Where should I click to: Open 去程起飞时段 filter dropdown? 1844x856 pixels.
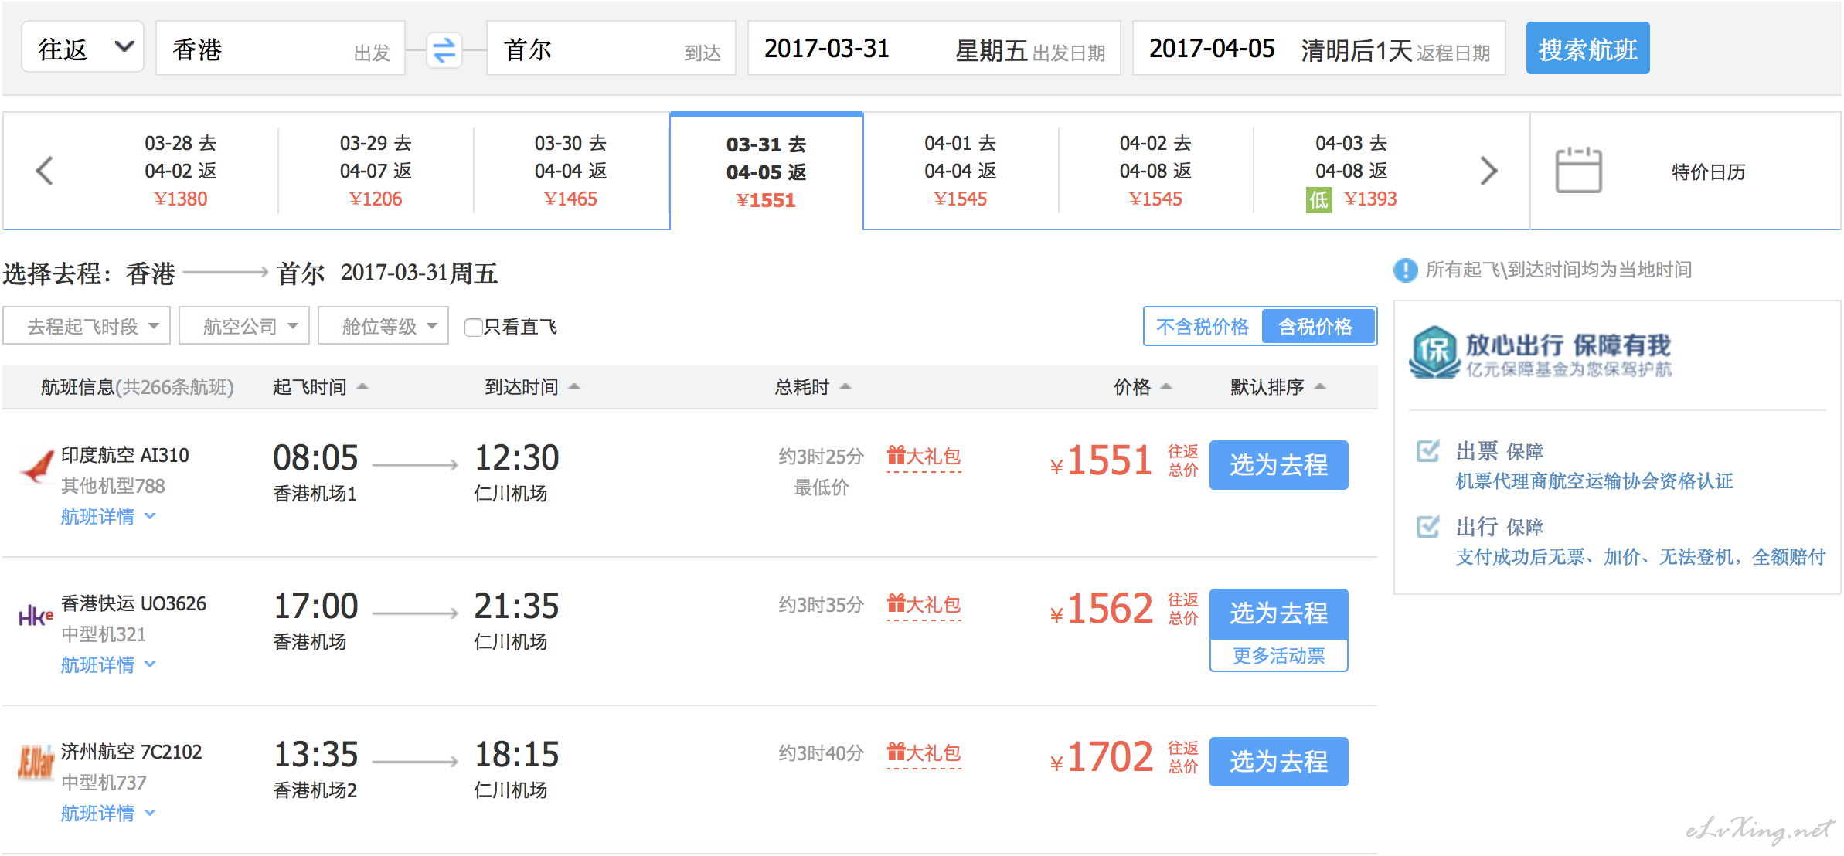click(x=87, y=326)
